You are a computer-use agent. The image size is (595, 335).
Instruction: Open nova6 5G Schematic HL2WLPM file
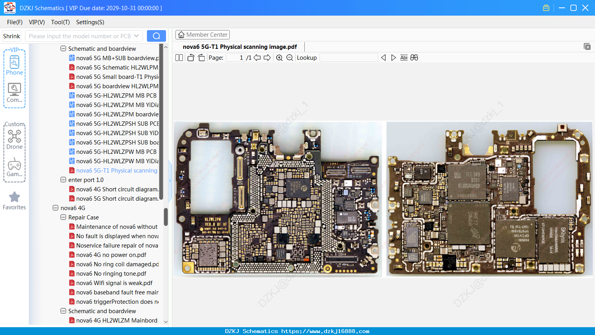pos(114,68)
